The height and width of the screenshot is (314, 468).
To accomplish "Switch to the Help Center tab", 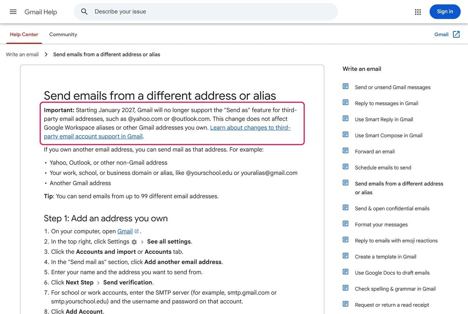I will click(x=24, y=34).
